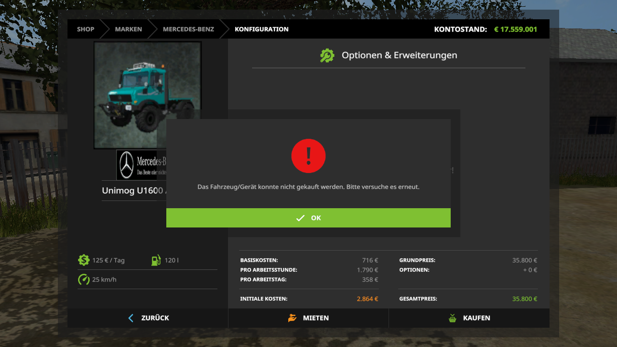Click the red exclamation warning icon
This screenshot has height=347, width=617.
(x=308, y=156)
